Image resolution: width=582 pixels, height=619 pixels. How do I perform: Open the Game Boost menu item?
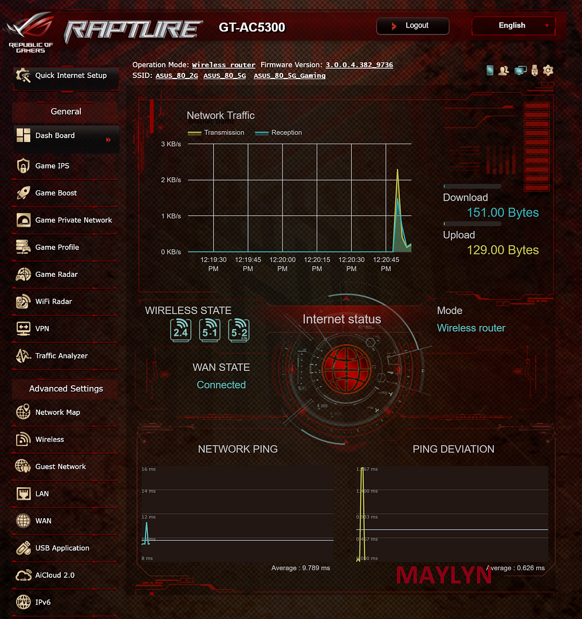(x=56, y=193)
